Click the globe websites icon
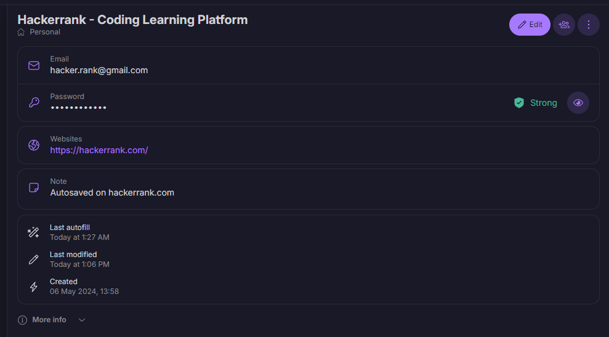This screenshot has height=337, width=609. tap(34, 145)
